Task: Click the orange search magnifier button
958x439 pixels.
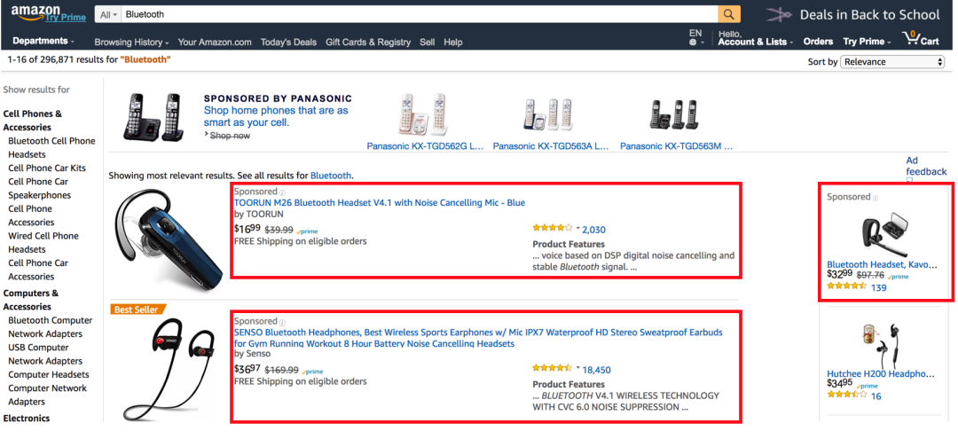Action: click(729, 14)
